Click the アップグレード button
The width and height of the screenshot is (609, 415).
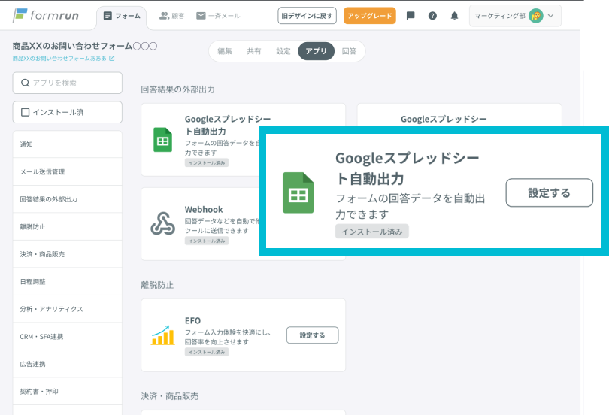click(x=370, y=16)
